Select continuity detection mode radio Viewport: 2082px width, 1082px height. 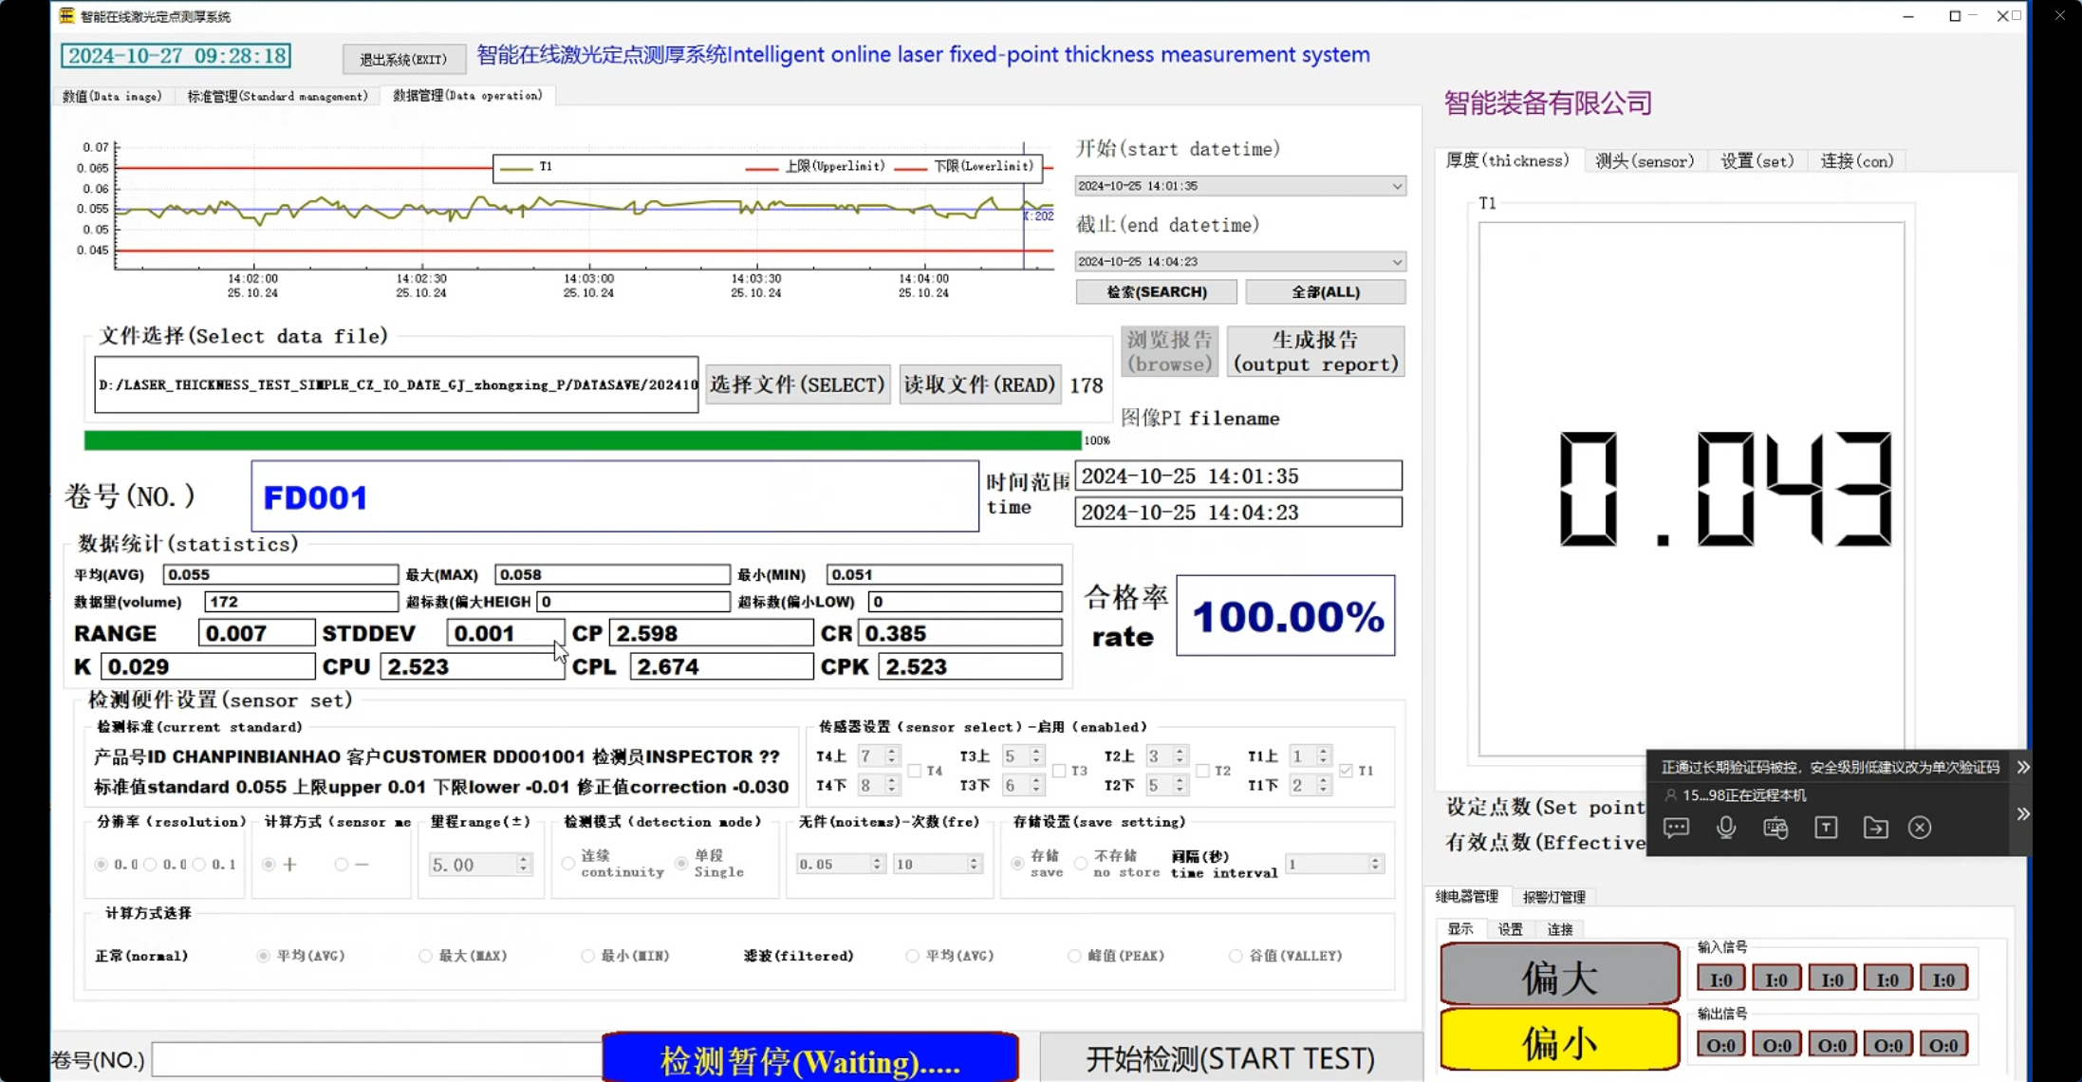point(568,864)
